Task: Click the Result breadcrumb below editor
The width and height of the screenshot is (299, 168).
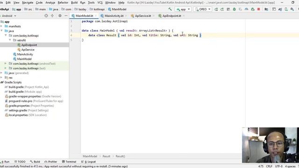Action: [x=106, y=156]
